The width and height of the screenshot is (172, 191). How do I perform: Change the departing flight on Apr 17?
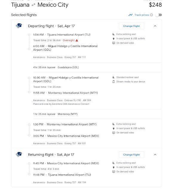[131, 26]
